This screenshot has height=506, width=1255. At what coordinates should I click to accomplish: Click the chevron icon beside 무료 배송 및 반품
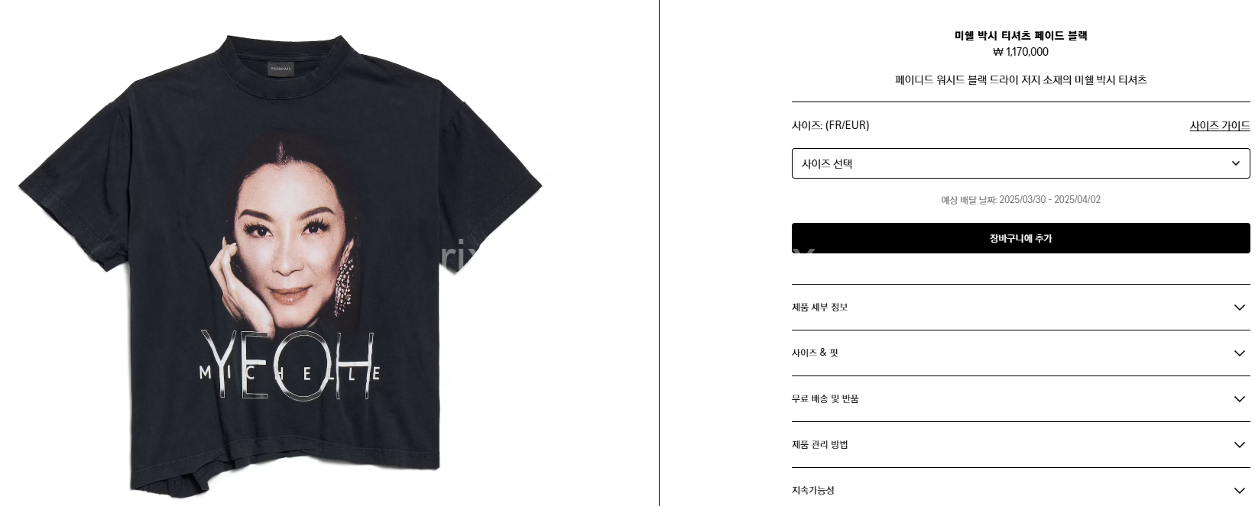pos(1239,398)
